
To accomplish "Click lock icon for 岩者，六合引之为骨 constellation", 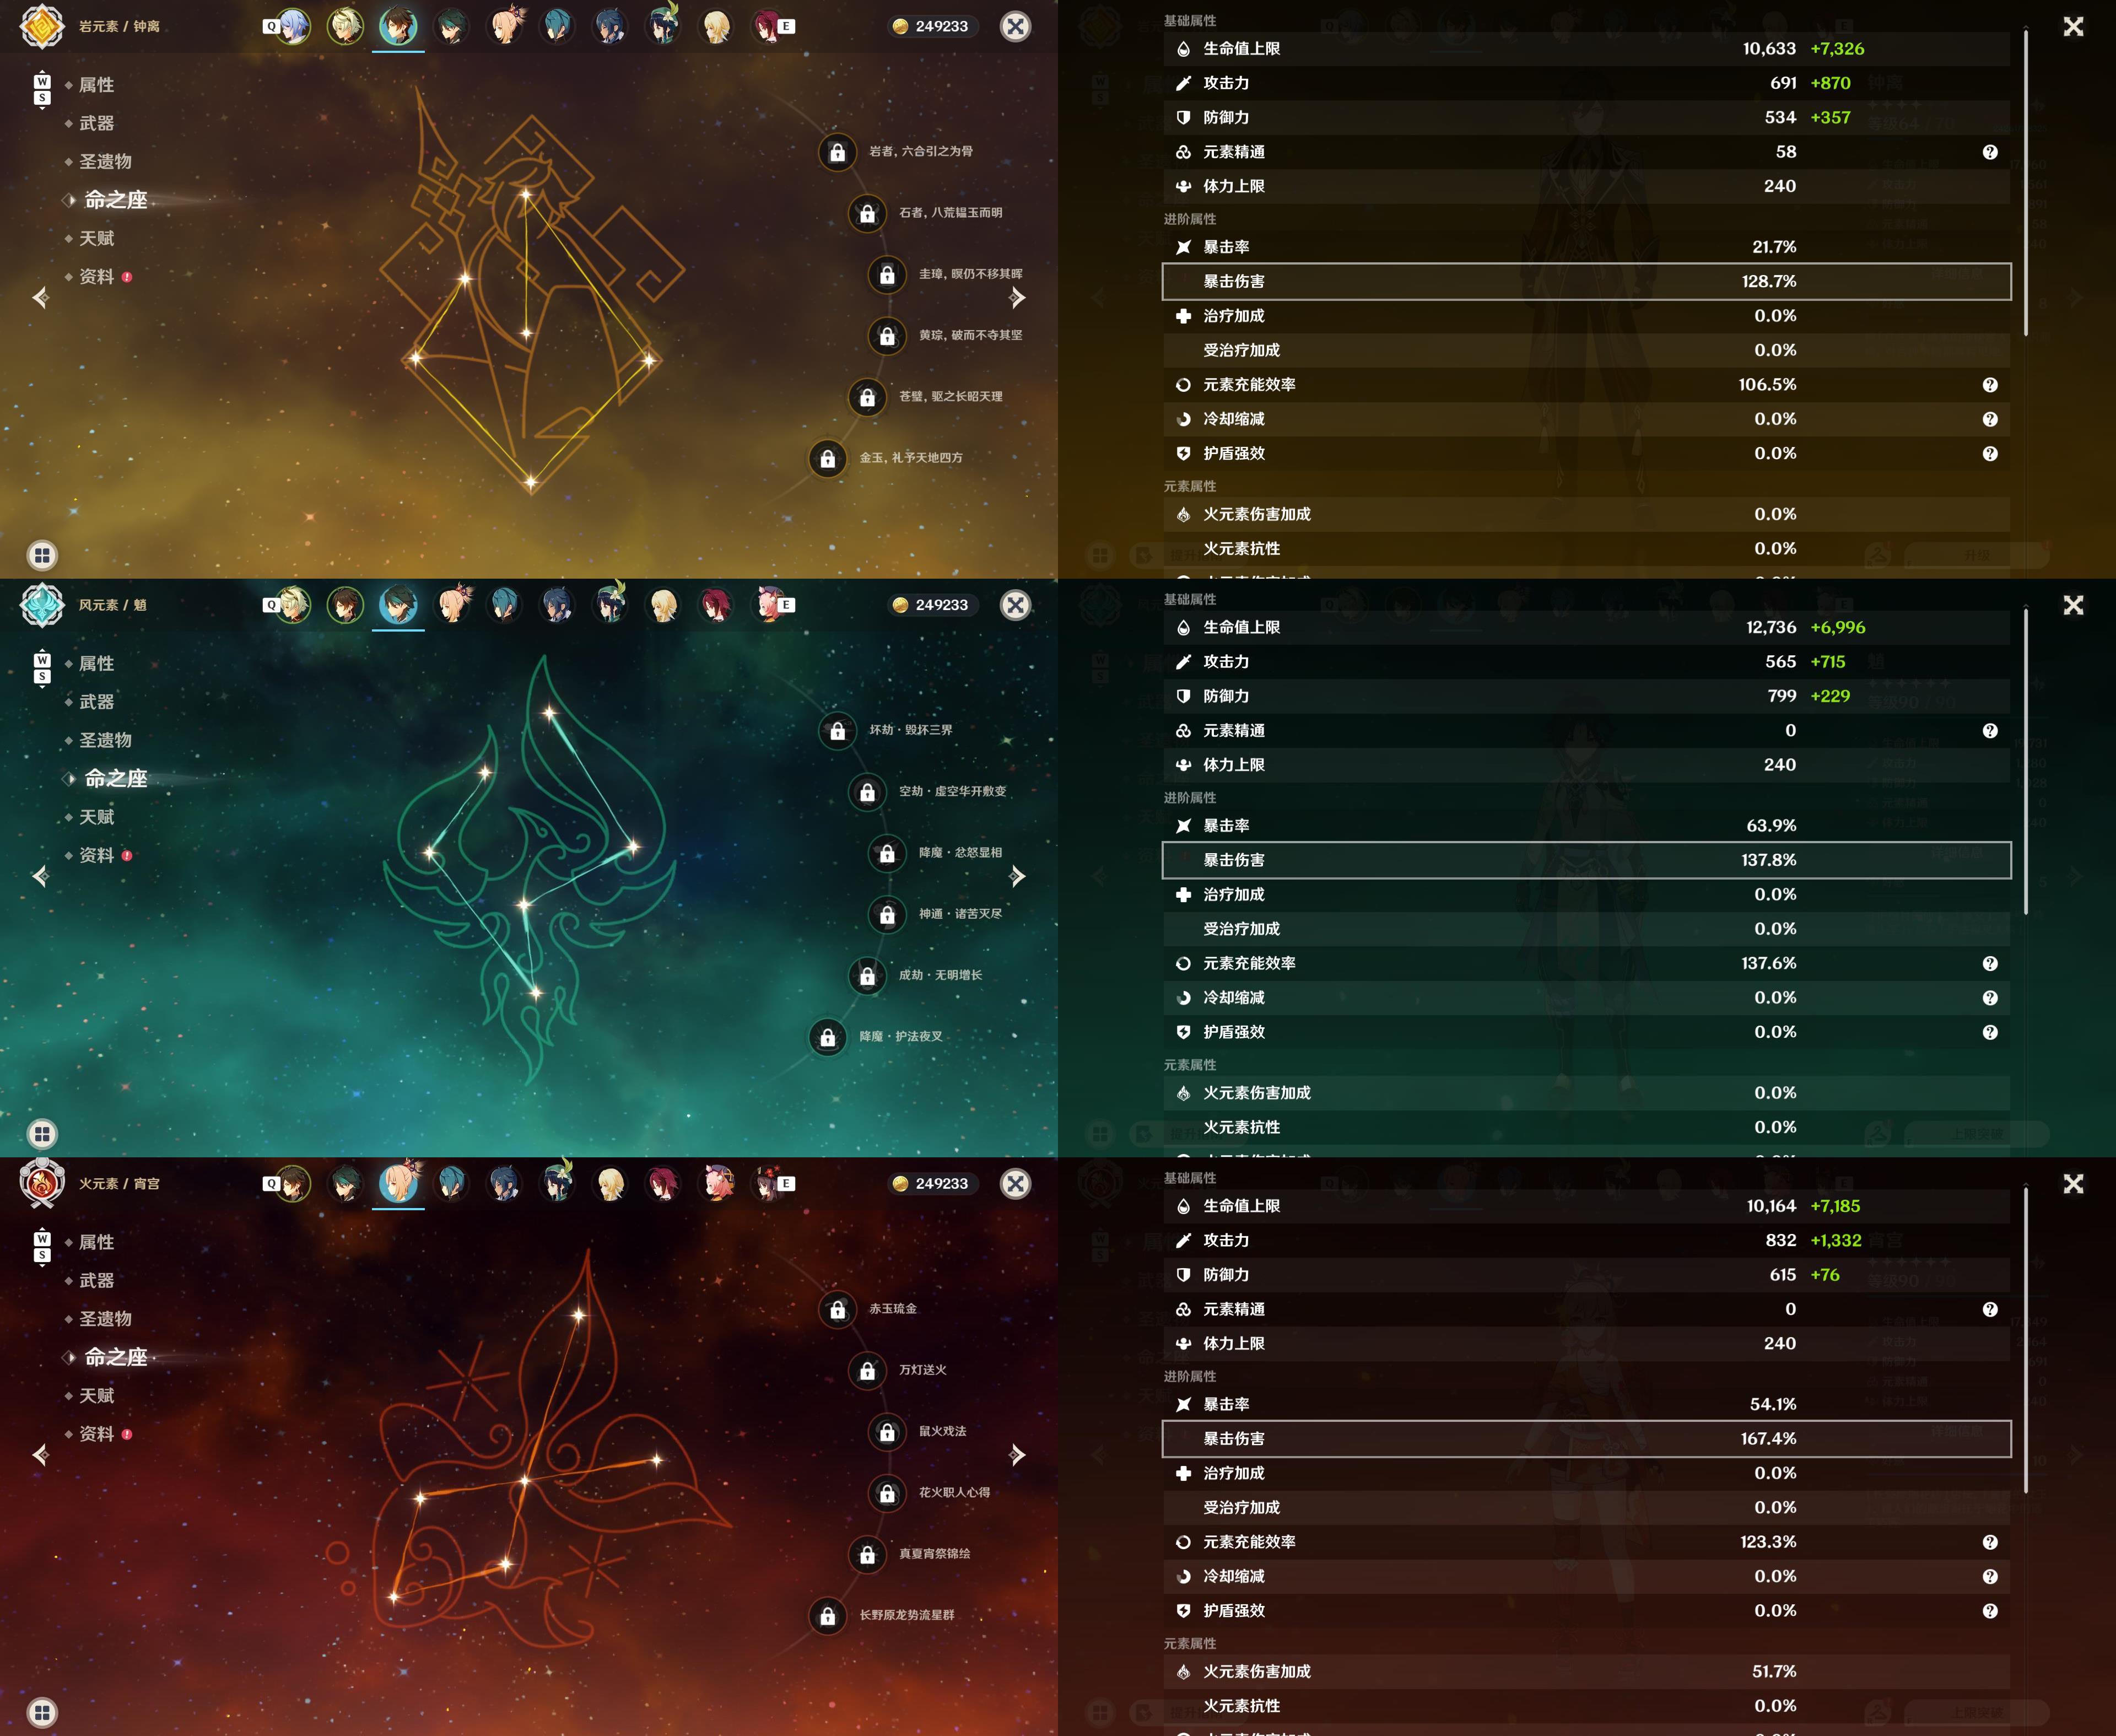I will tap(838, 152).
